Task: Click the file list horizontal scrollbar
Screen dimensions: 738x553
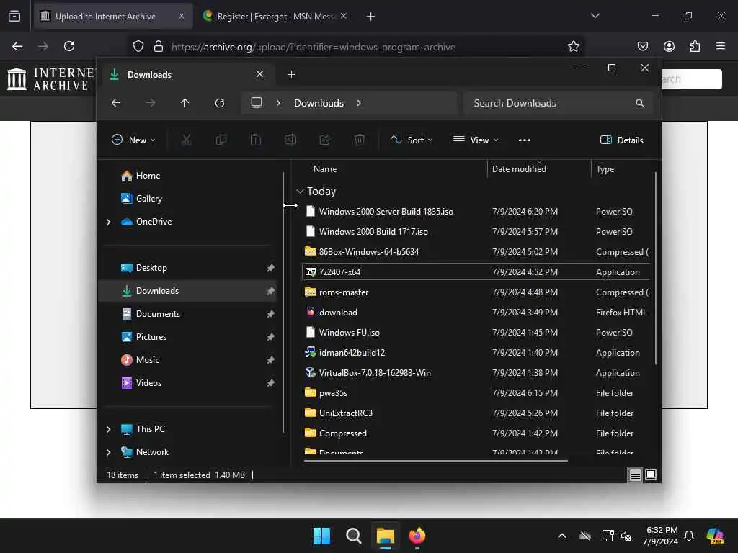Action: (x=436, y=461)
